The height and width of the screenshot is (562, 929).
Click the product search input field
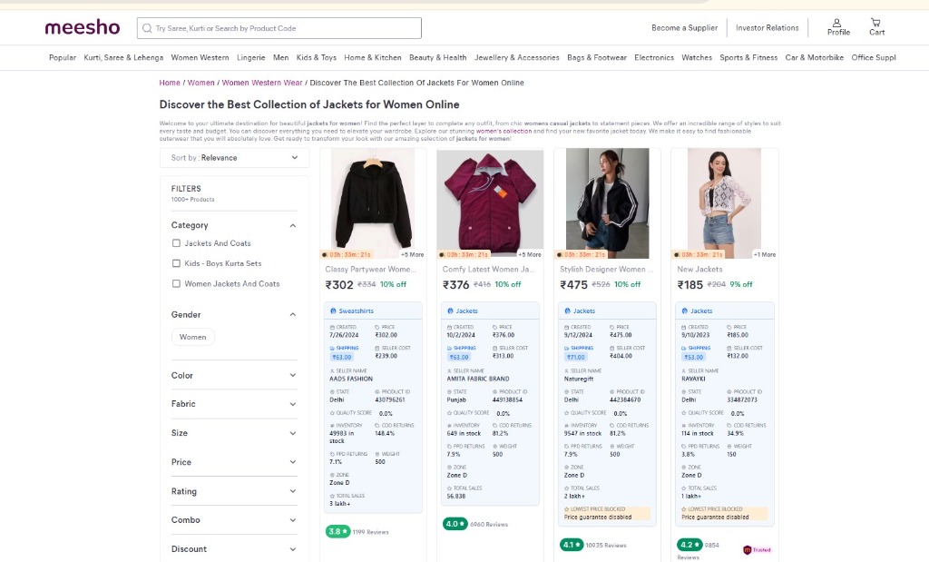click(x=279, y=28)
